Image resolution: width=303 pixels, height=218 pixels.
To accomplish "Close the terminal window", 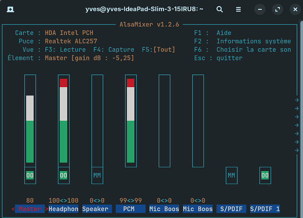I will coord(295,9).
